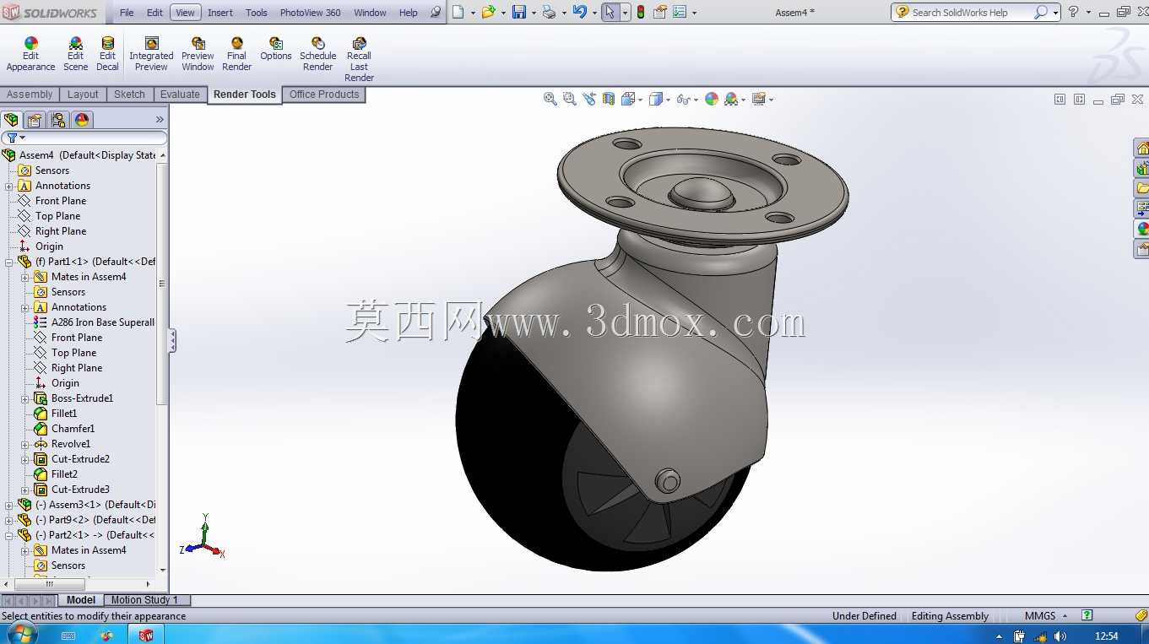Screen dimensions: 1149x644
Task: Expand the Assem3<1> subassembly
Action: click(x=9, y=505)
